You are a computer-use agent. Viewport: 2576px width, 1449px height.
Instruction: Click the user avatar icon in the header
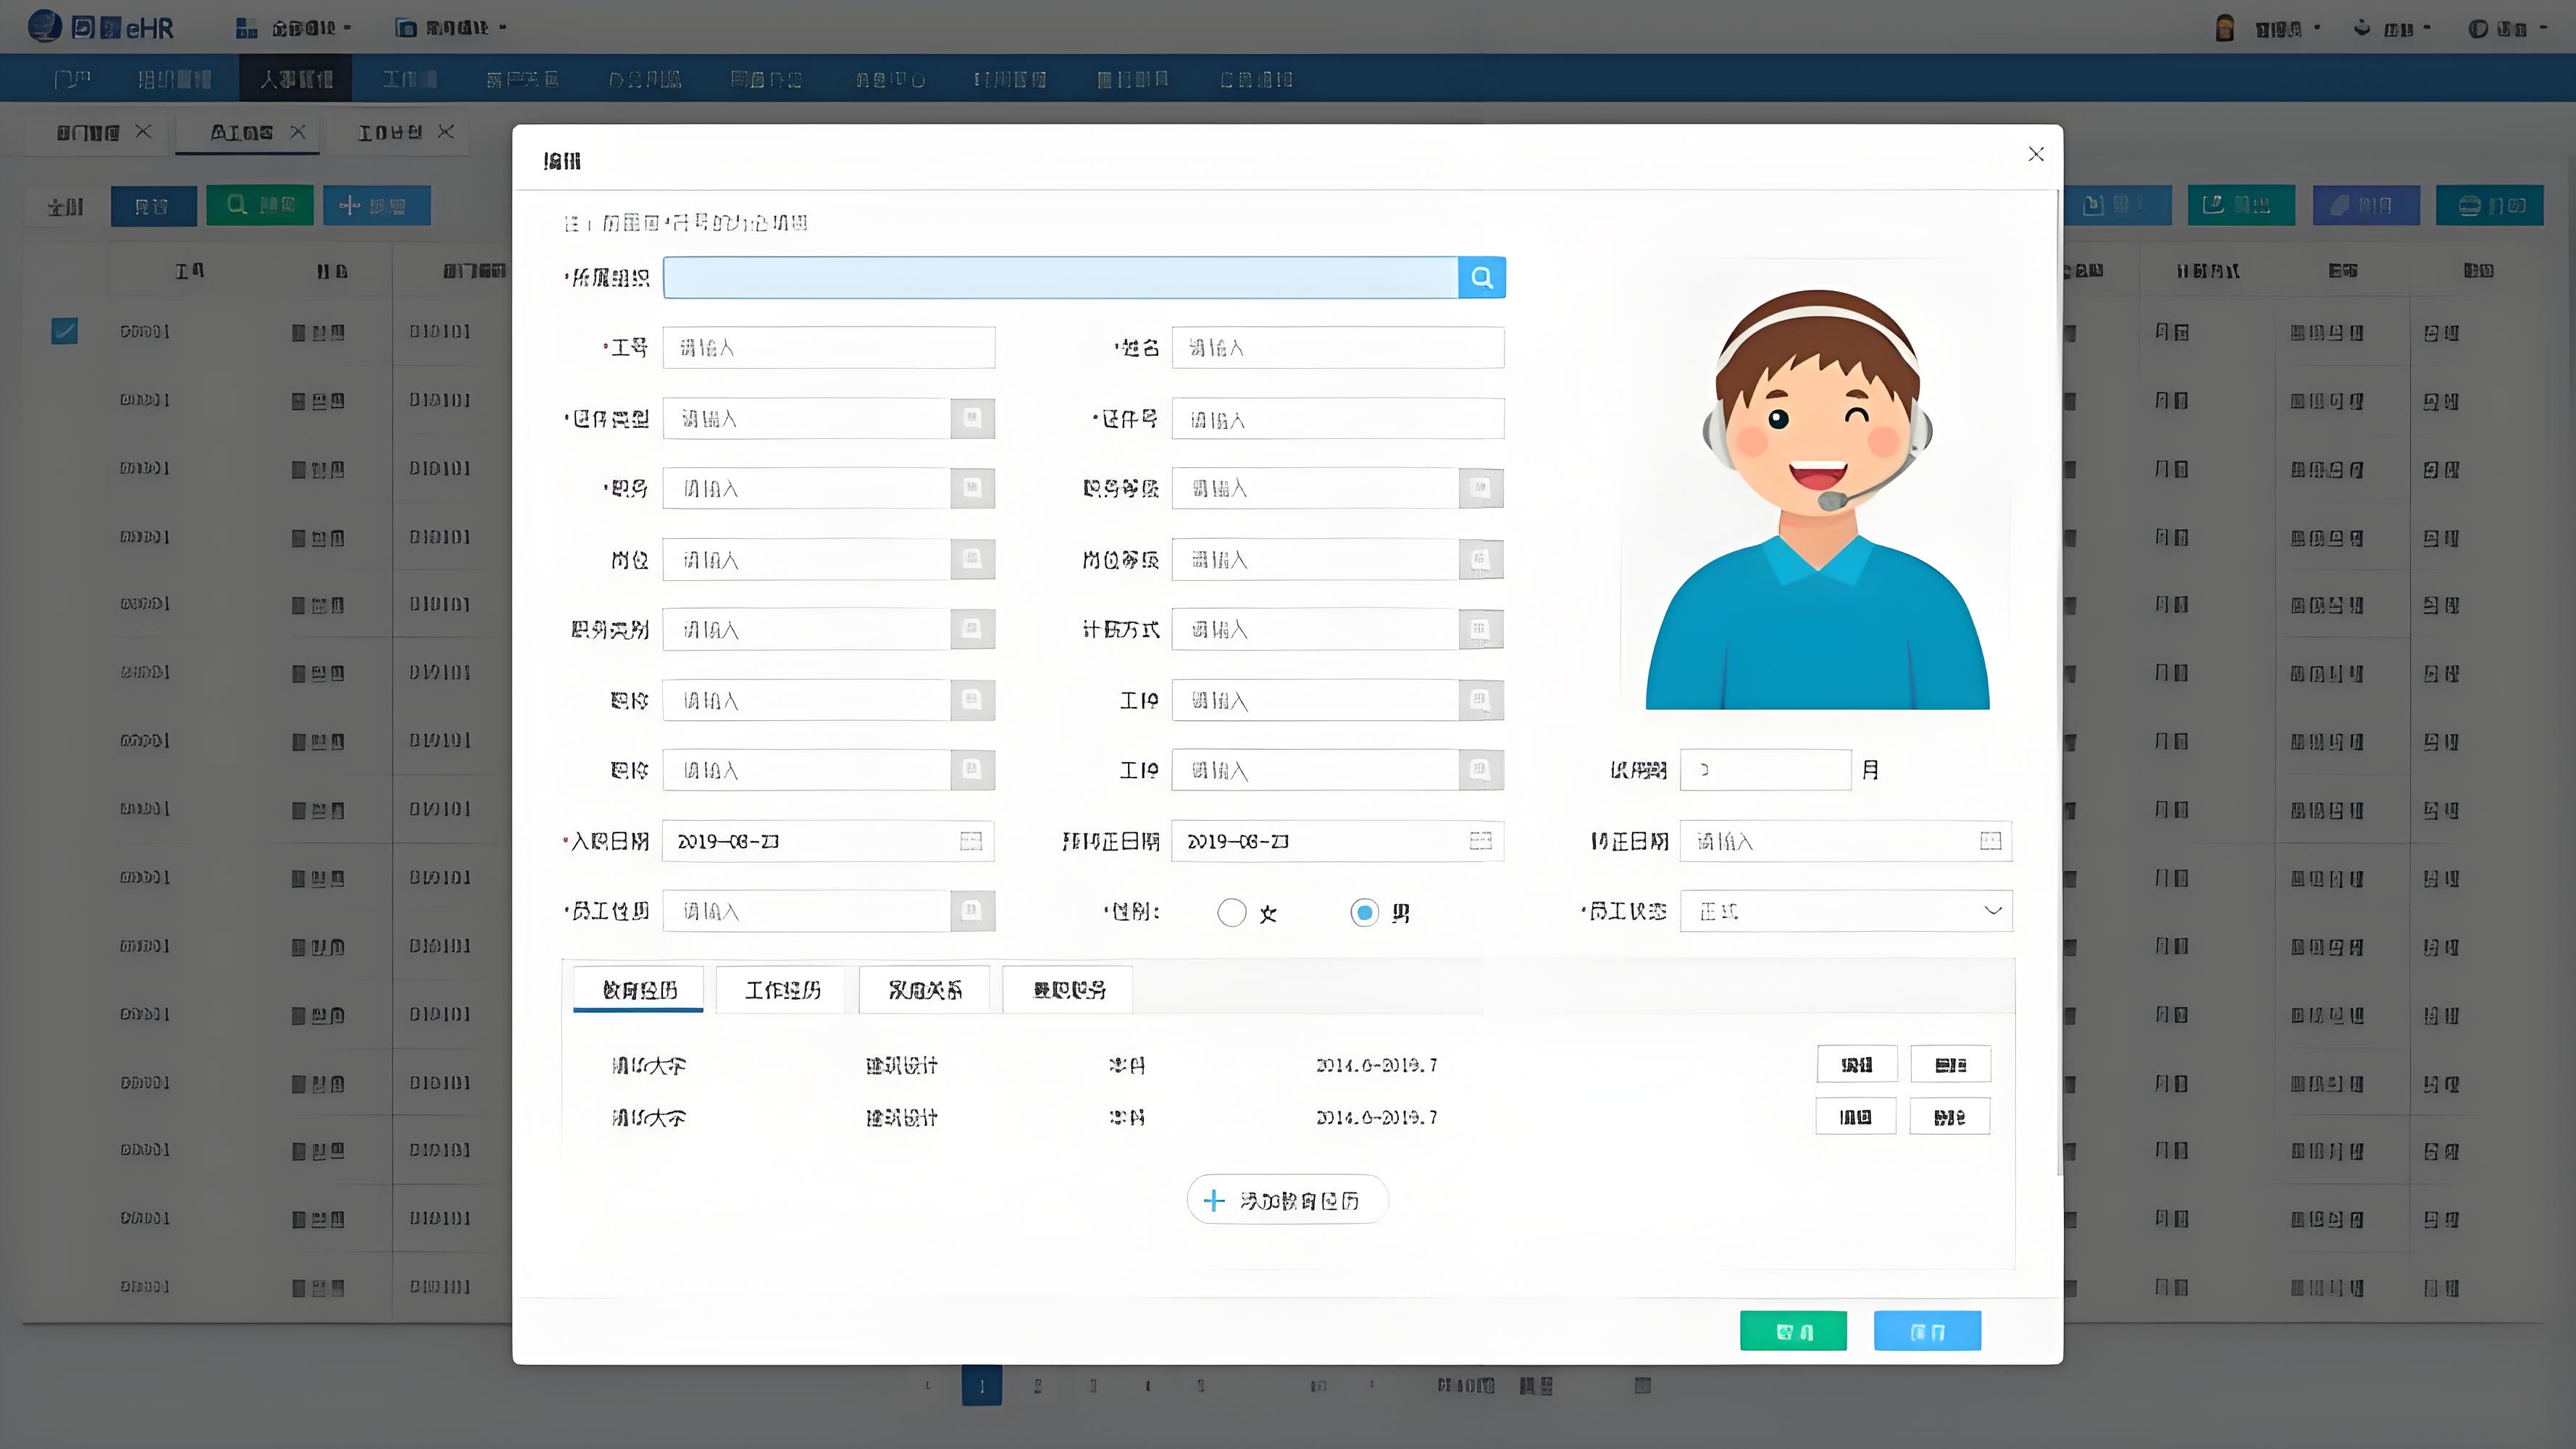(x=2225, y=28)
